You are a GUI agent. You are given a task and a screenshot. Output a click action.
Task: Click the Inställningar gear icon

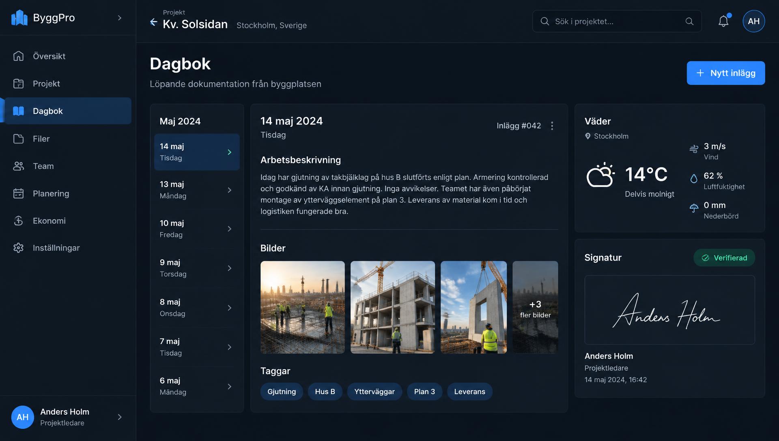click(19, 248)
